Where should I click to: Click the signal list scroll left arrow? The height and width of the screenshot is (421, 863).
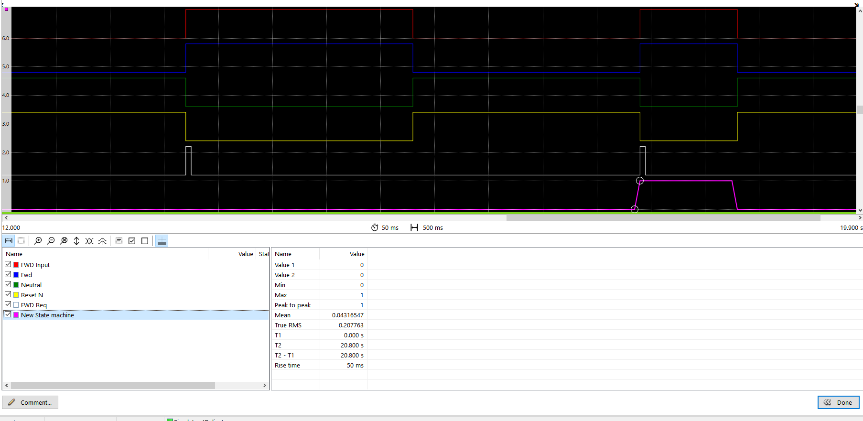point(7,385)
